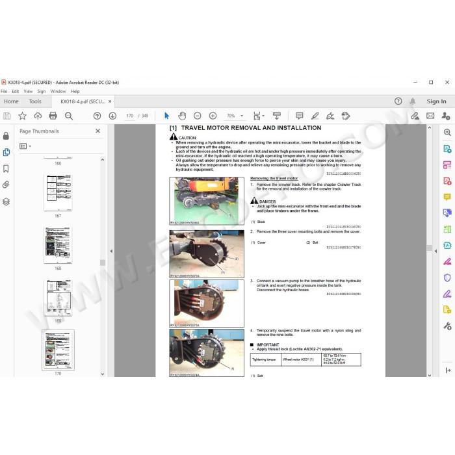Open the search tool in right pane

[x=447, y=133]
